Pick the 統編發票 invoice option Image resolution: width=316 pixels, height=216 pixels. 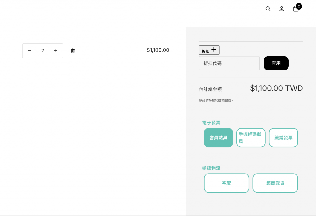click(x=283, y=138)
